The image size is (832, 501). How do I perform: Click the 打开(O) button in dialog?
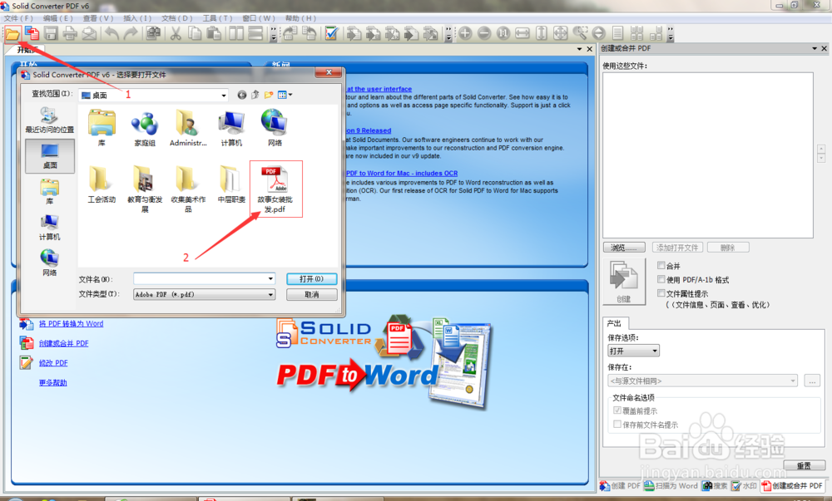[x=311, y=279]
